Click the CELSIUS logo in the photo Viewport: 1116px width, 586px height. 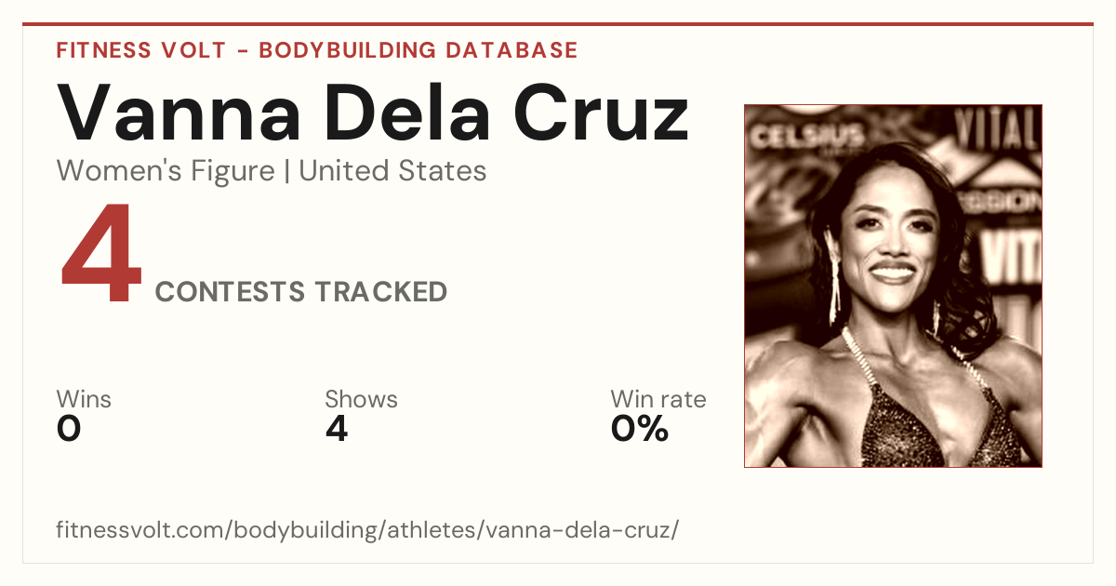click(807, 139)
